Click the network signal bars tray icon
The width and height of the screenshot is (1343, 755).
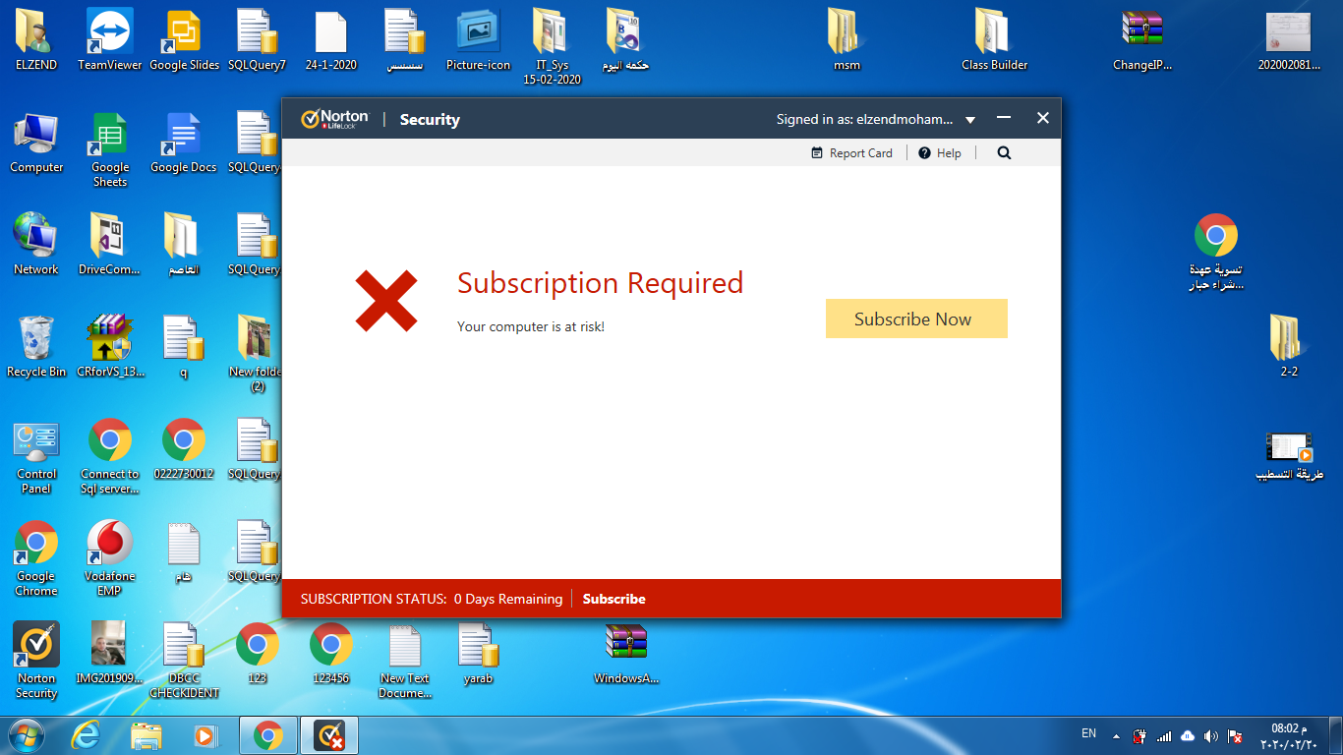tap(1164, 735)
